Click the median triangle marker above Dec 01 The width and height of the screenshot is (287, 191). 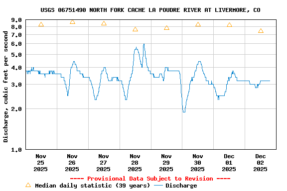(x=229, y=25)
